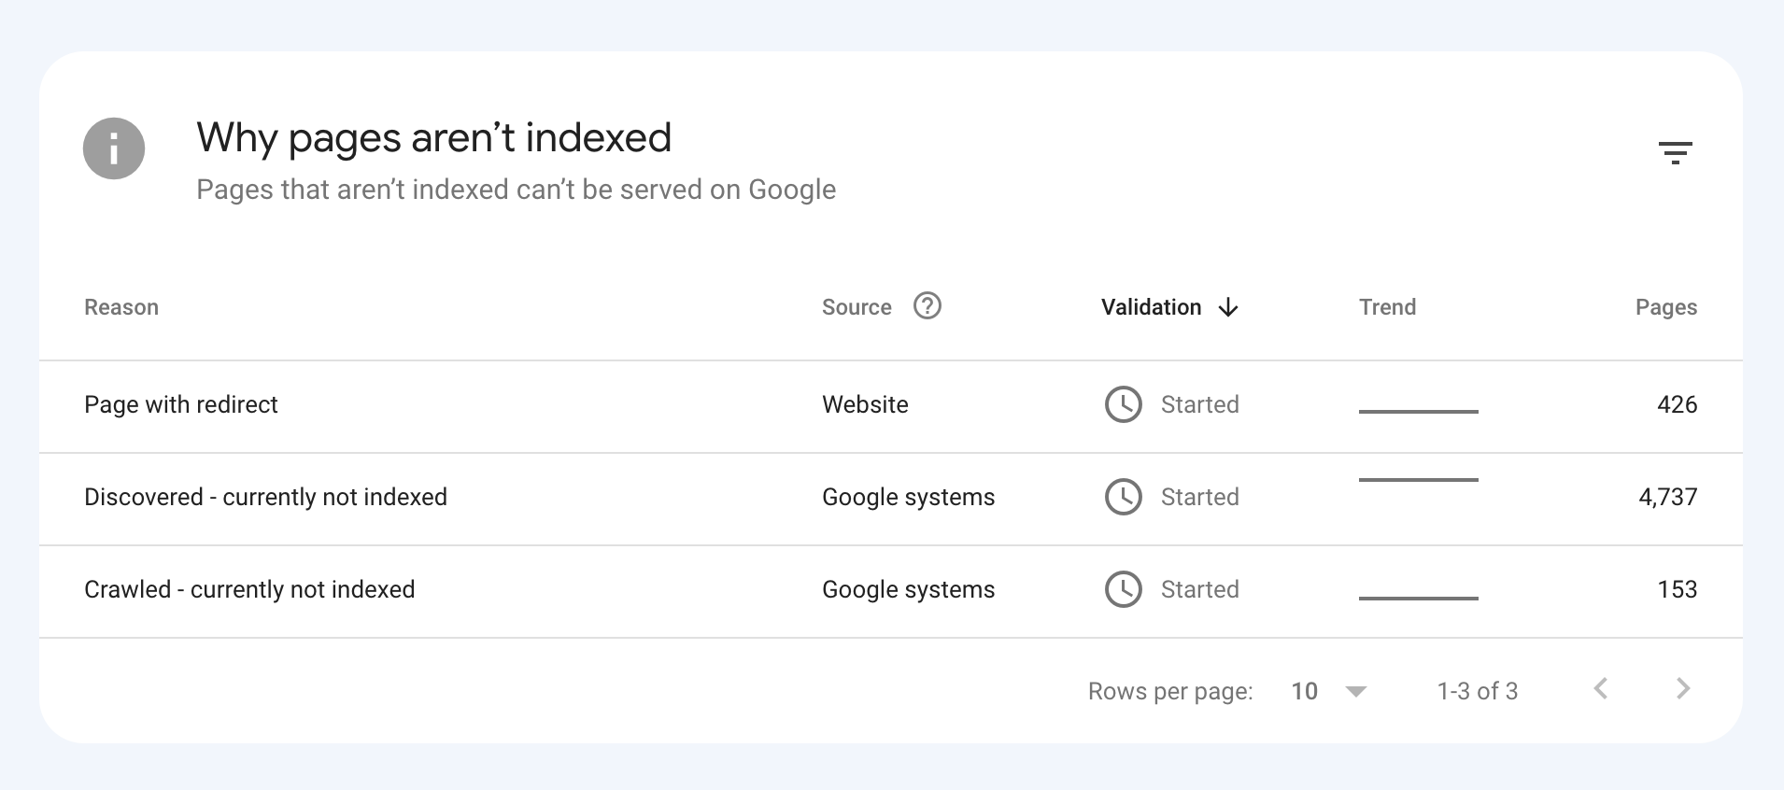
Task: Go to previous page of results
Action: pos(1601,689)
